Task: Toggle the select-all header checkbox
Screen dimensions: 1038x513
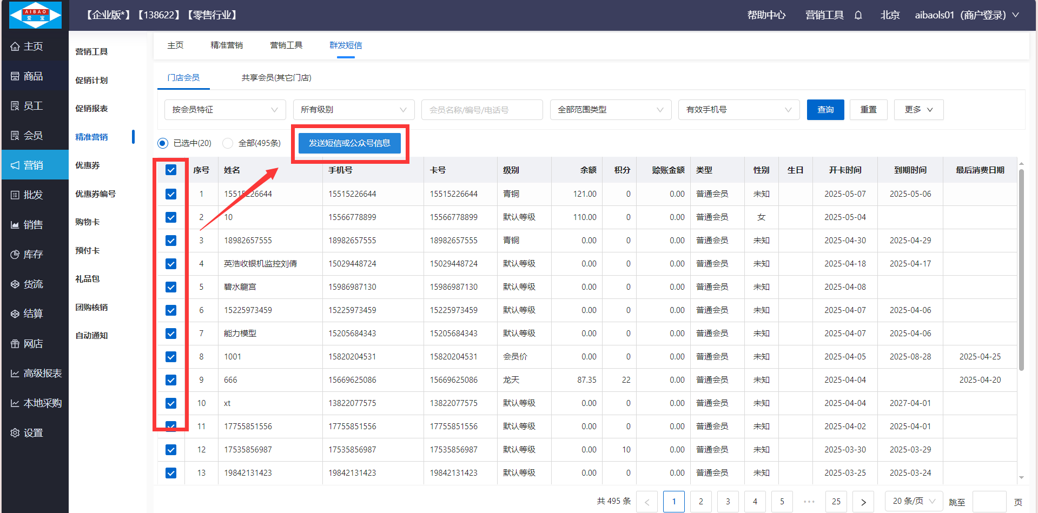Action: click(x=171, y=170)
